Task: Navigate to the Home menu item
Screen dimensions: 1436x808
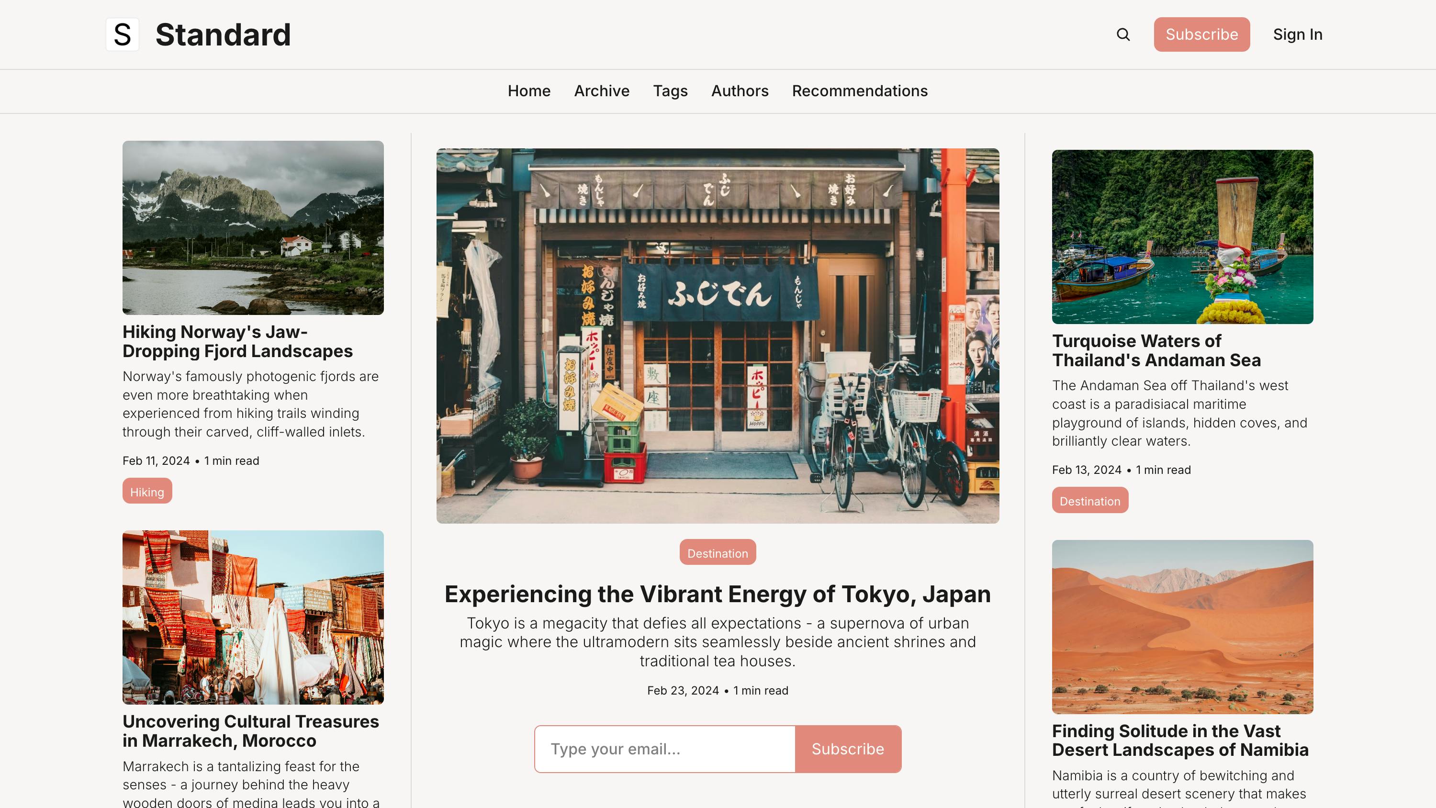Action: coord(528,91)
